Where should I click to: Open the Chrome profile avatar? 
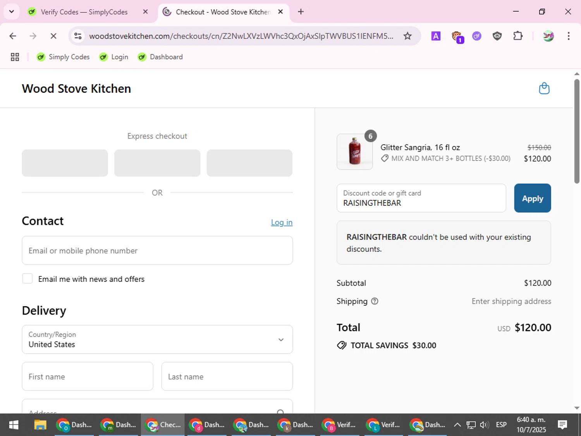548,36
